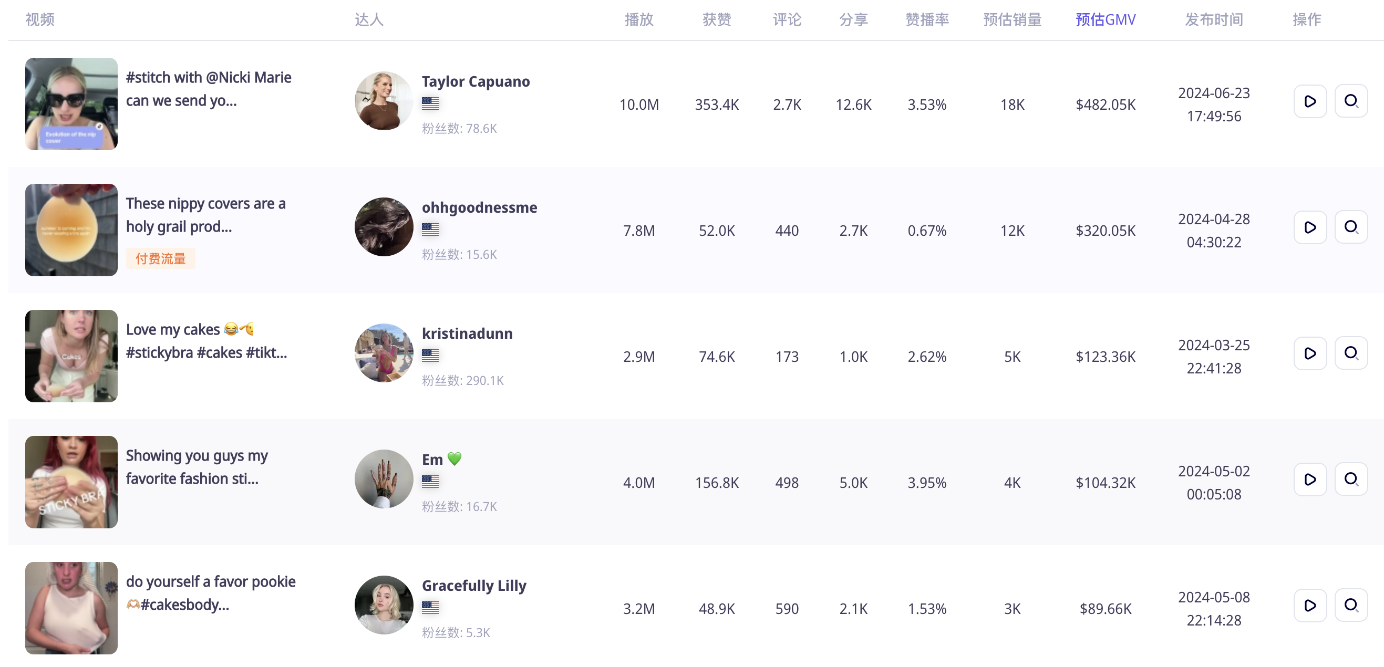Click search icon in kristinadunn row
This screenshot has height=667, width=1384.
(x=1350, y=353)
